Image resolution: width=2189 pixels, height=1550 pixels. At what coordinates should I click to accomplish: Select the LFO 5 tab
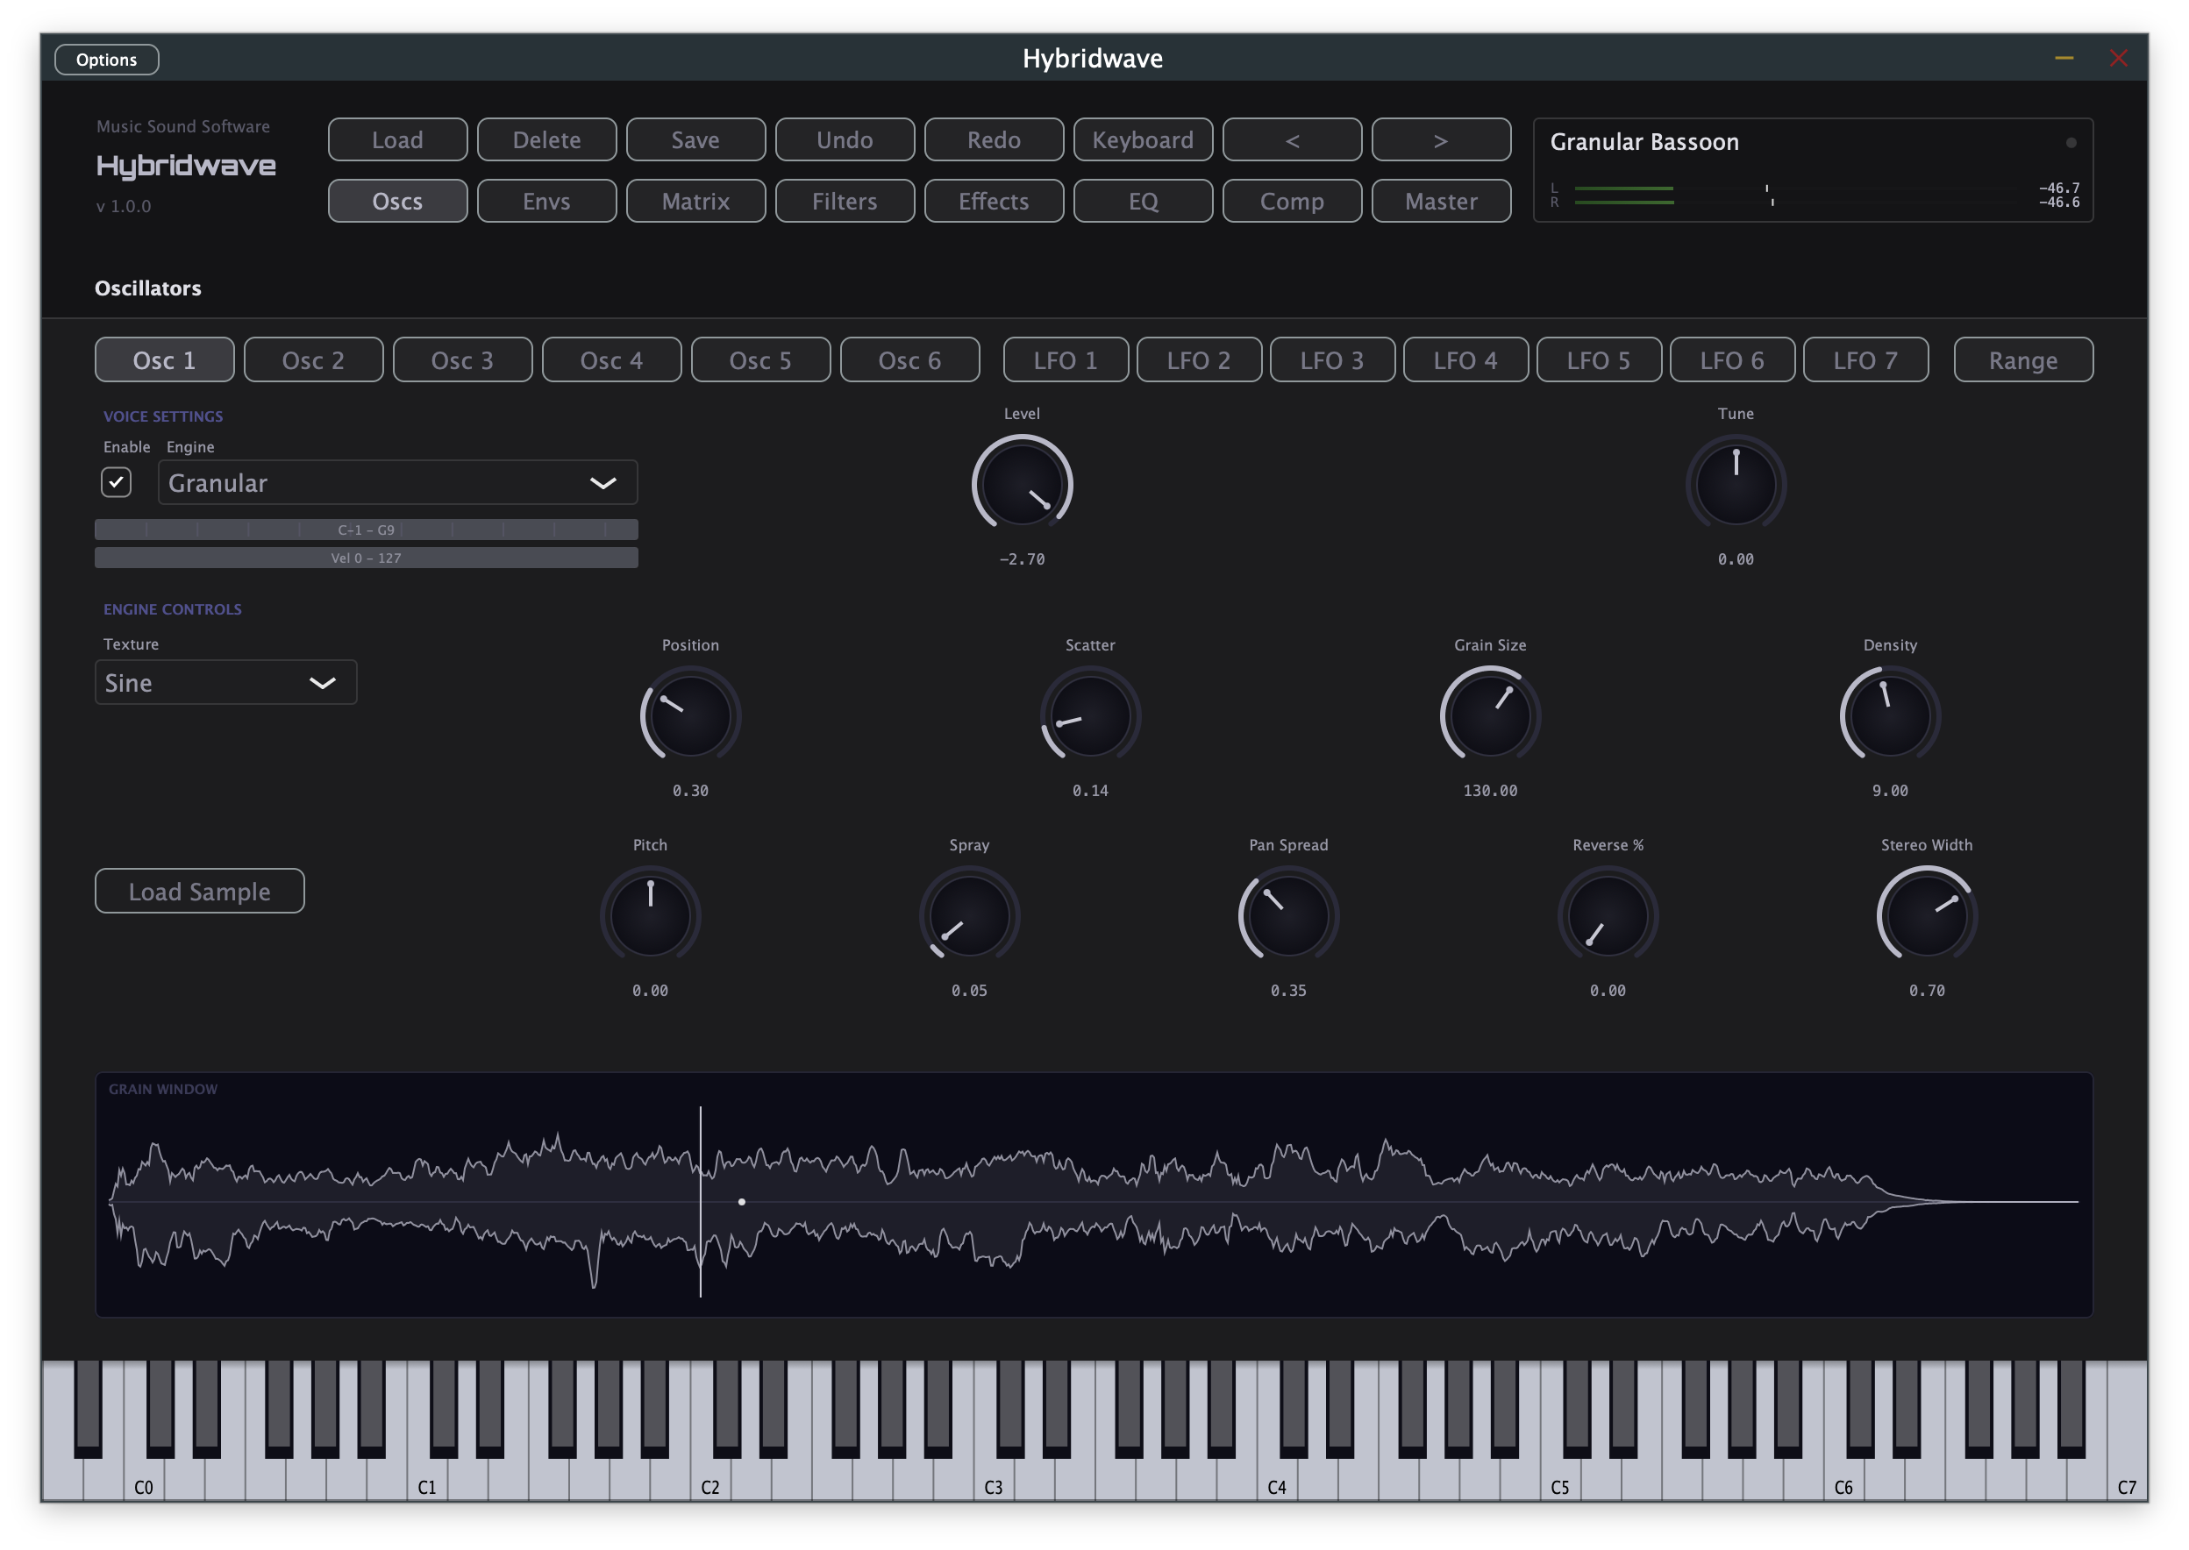(x=1598, y=359)
